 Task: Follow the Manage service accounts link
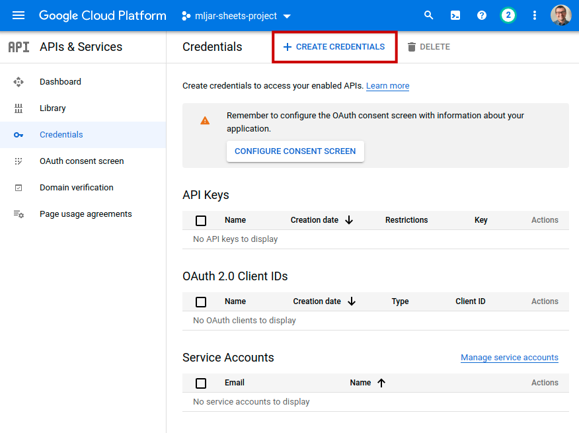pos(509,358)
